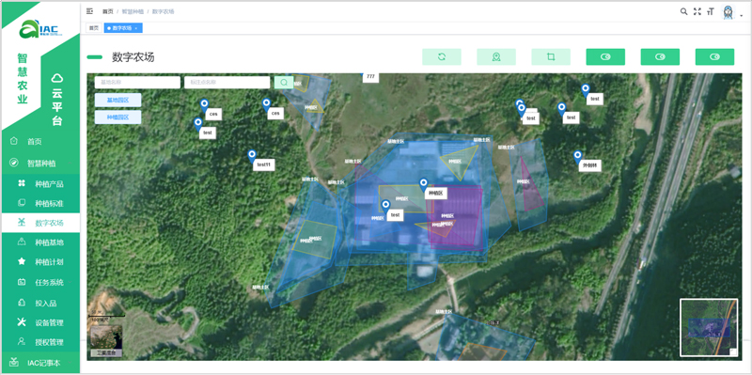
Task: Click the 首页 home icon in sidebar
Action: [x=14, y=141]
